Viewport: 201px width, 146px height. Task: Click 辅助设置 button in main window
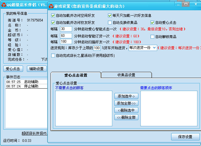click(x=37, y=69)
